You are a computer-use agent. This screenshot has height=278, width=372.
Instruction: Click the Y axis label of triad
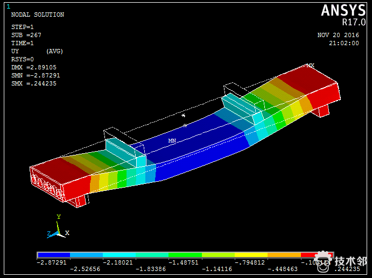point(58,216)
